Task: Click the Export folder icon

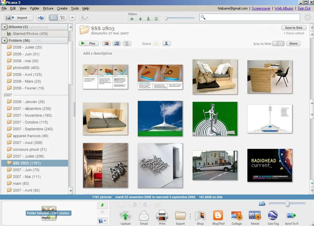Action: pyautogui.click(x=180, y=216)
